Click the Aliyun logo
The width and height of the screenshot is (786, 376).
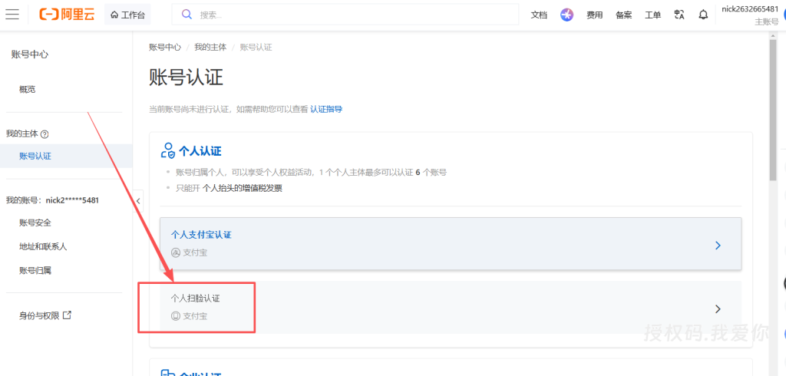(x=68, y=15)
